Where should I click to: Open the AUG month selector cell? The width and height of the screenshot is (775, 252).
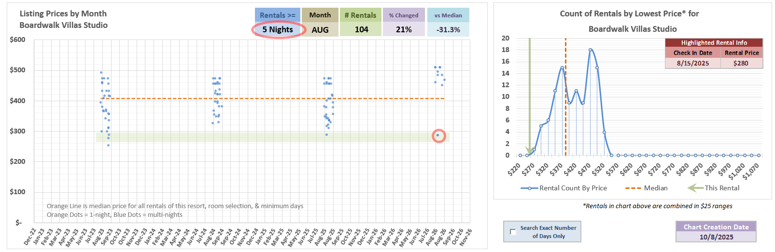coord(320,29)
